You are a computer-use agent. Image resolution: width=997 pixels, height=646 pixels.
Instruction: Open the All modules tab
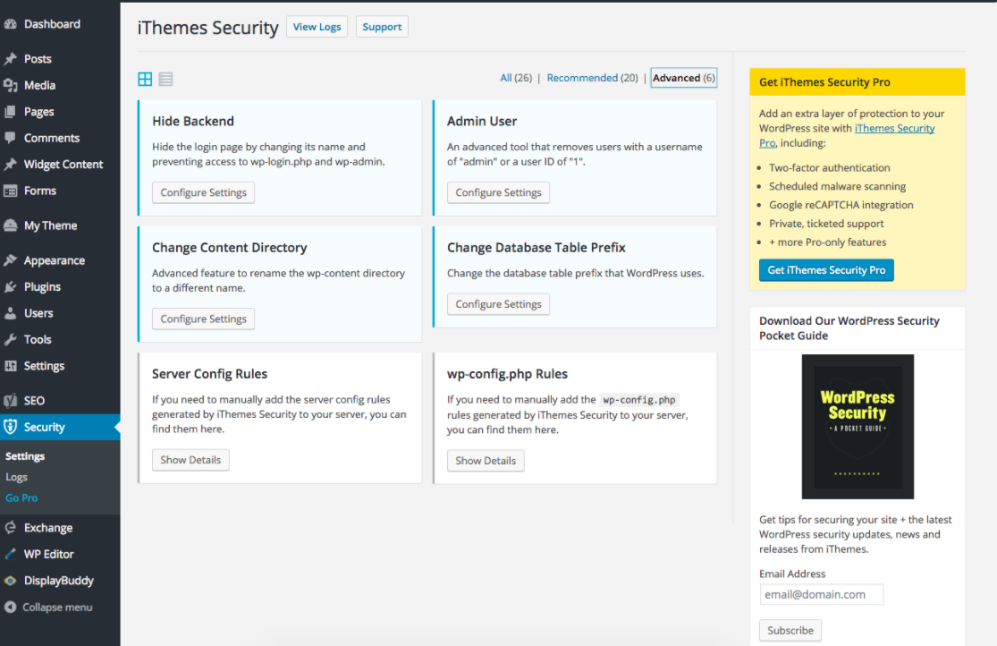(505, 78)
